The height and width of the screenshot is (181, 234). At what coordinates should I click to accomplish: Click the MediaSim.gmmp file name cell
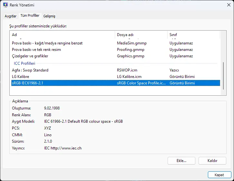132,43
